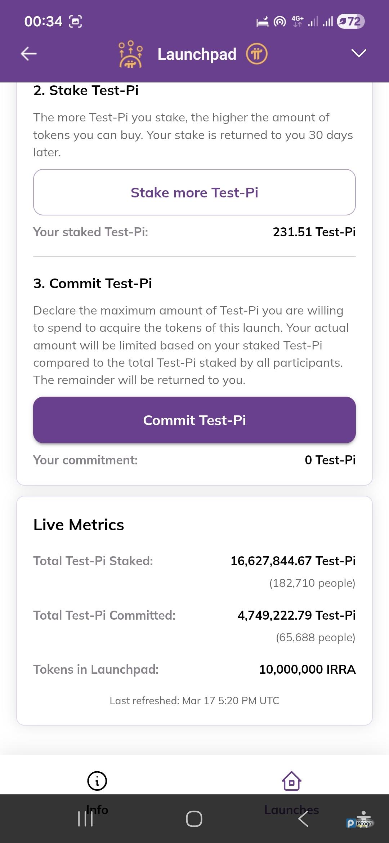Tap the battery indicator in status bar
This screenshot has height=843, width=389.
[x=350, y=22]
